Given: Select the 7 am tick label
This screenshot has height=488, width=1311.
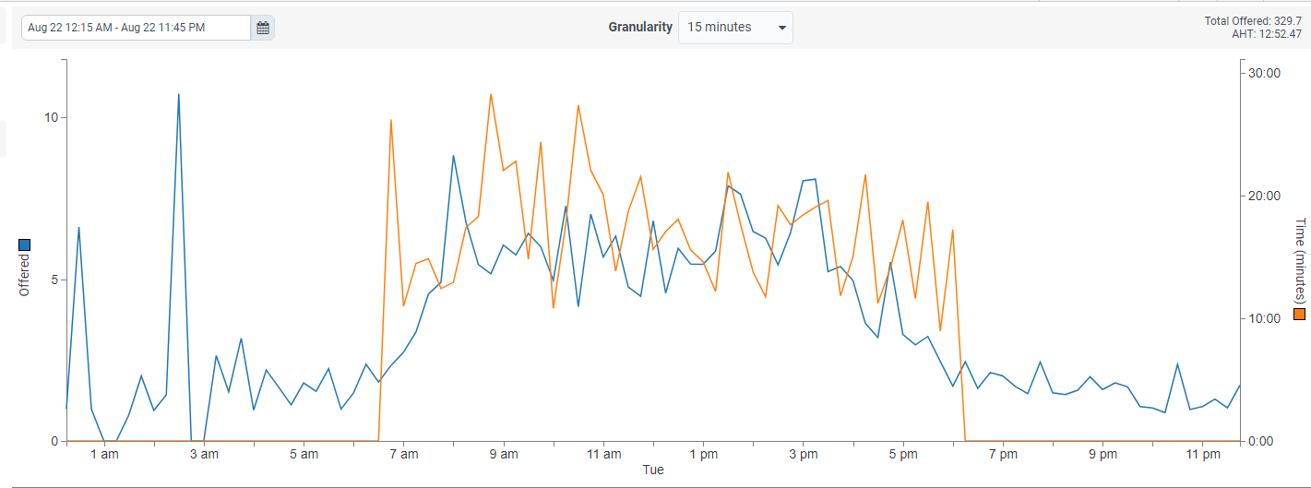Looking at the screenshot, I should point(404,454).
